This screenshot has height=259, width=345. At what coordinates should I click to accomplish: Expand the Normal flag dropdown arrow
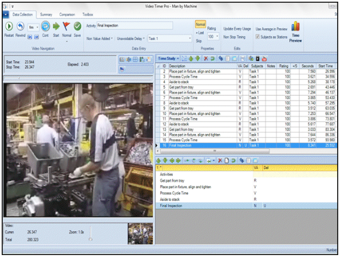pyautogui.click(x=67, y=41)
